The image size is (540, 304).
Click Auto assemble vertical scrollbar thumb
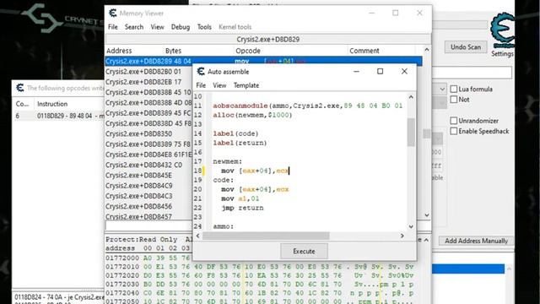[x=411, y=133]
